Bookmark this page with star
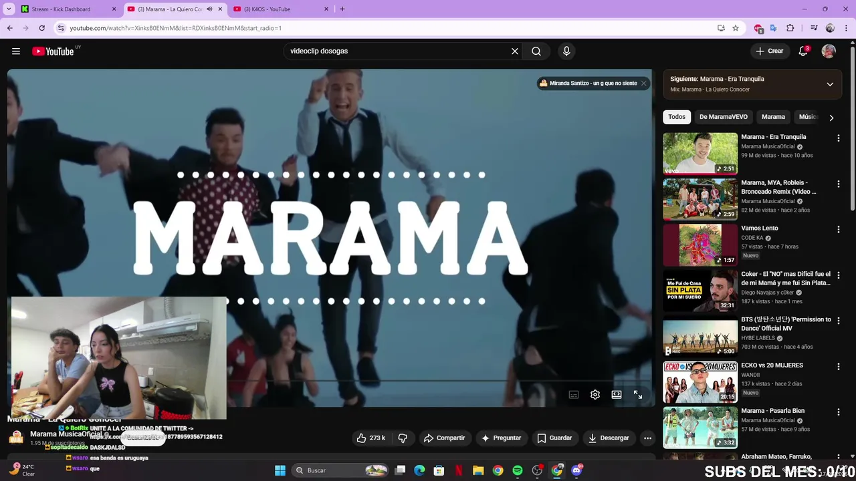 pyautogui.click(x=736, y=28)
